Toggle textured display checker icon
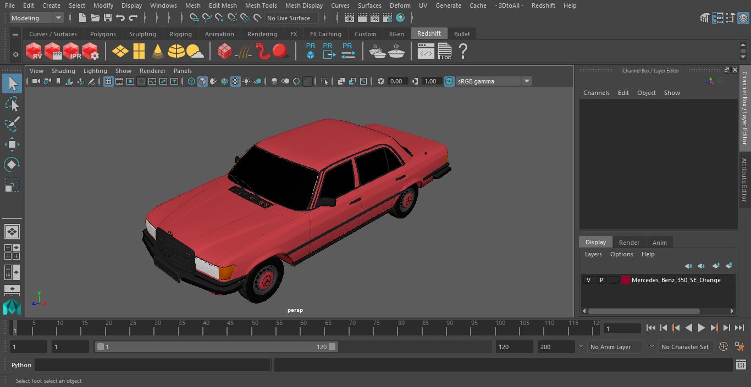Viewport: 751px width, 387px height. [x=235, y=81]
